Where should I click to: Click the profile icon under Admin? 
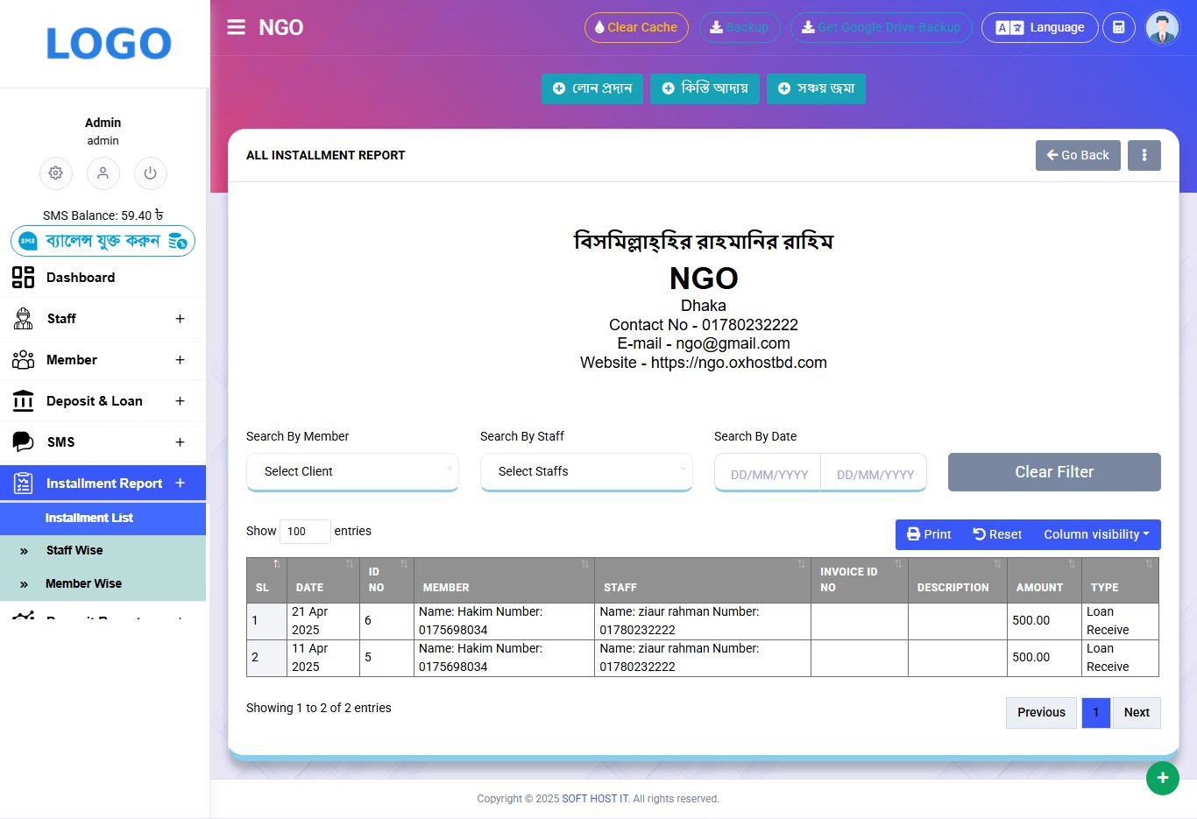(x=103, y=173)
